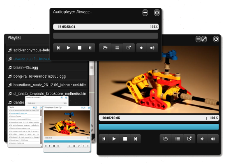Screen dimensions: 226x164
Task: Select aiwazz-pacific-brew track in Playlist
Action: 28,59
